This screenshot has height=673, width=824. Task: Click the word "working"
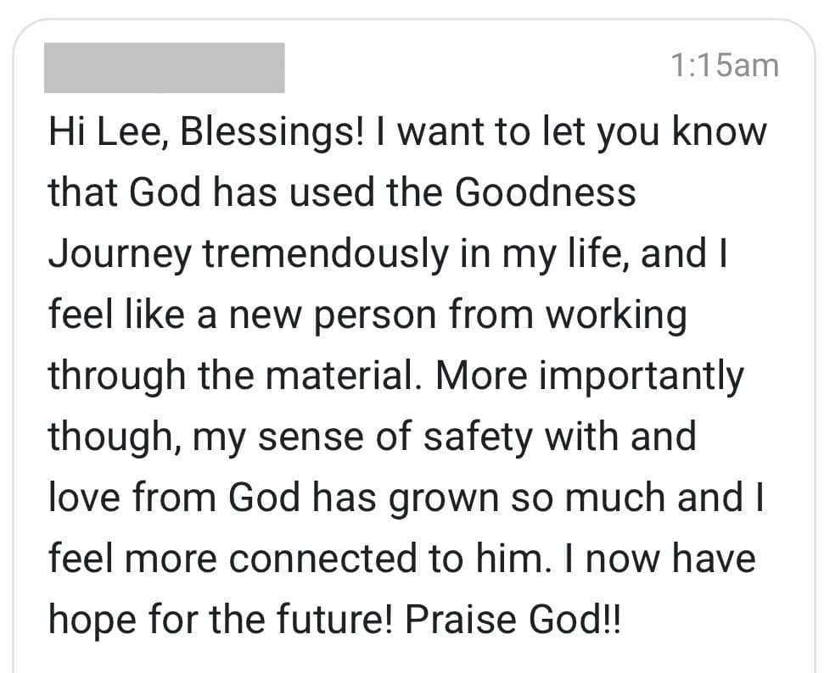tap(615, 316)
